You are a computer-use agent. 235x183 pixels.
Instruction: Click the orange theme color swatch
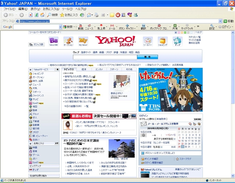pyautogui.click(x=182, y=33)
